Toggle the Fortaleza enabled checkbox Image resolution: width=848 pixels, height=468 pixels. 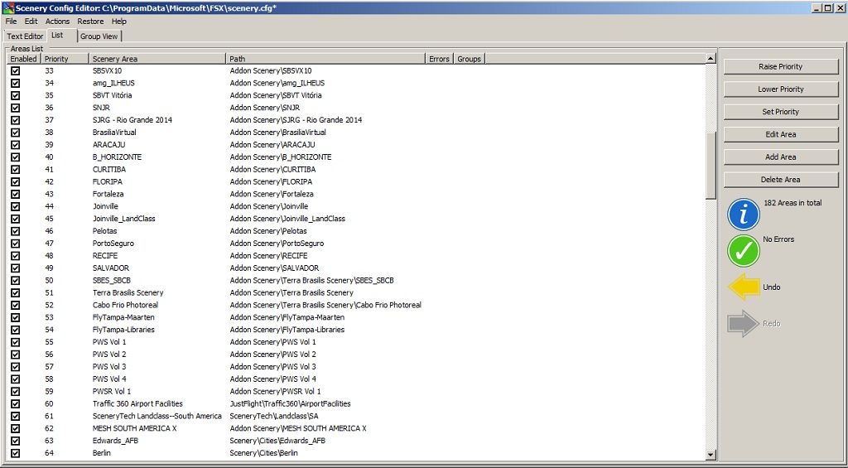[15, 194]
